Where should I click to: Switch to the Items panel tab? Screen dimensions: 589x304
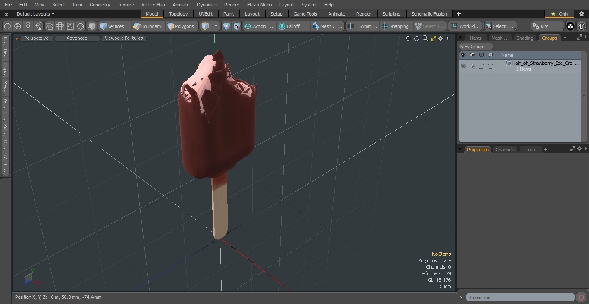point(475,38)
